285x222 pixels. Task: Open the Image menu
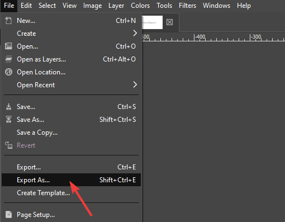[x=92, y=6]
